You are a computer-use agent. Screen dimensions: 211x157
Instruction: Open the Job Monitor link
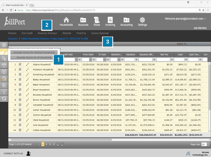pyautogui.click(x=200, y=28)
